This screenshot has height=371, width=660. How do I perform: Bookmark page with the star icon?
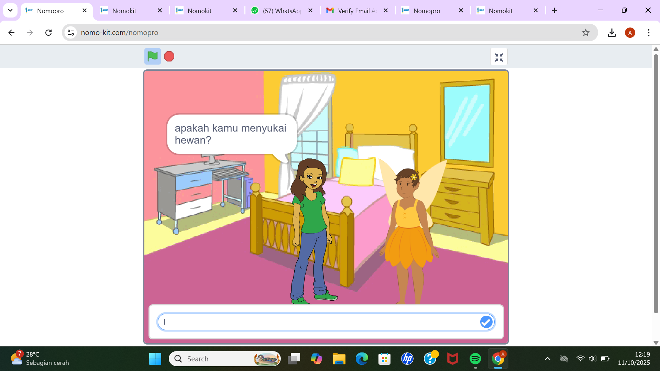pos(586,33)
